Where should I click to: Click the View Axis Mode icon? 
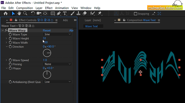coord(127,14)
